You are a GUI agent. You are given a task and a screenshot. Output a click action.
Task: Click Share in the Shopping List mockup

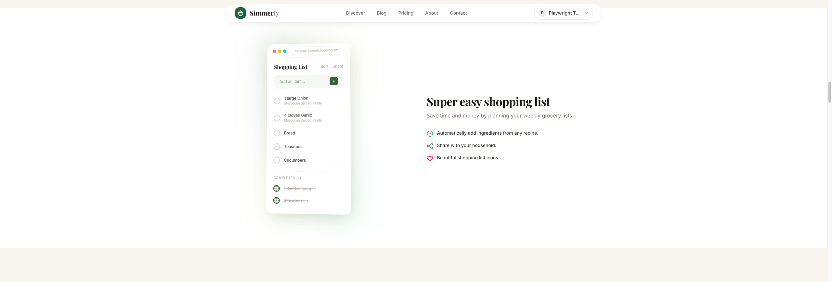(x=338, y=66)
